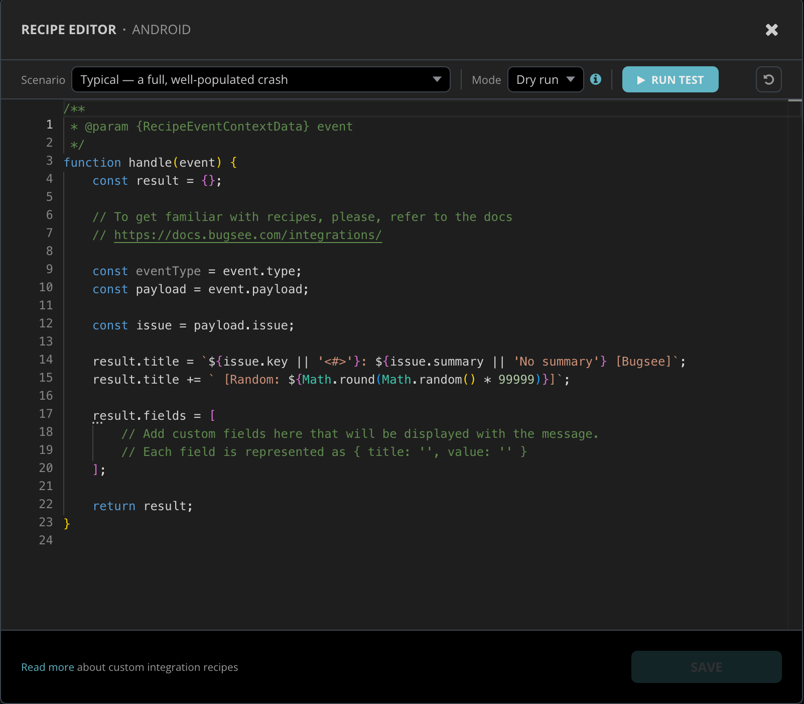804x704 pixels.
Task: Click line number 14 in the gutter
Action: tap(46, 360)
